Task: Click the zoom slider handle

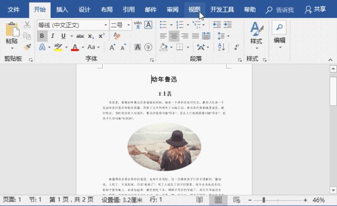Action: pyautogui.click(x=264, y=200)
